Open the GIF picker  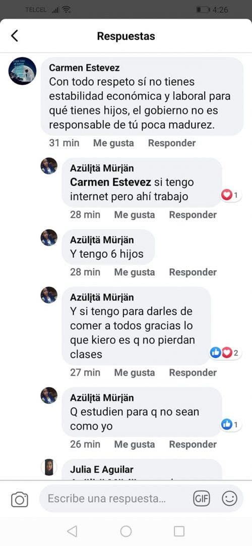[202, 499]
